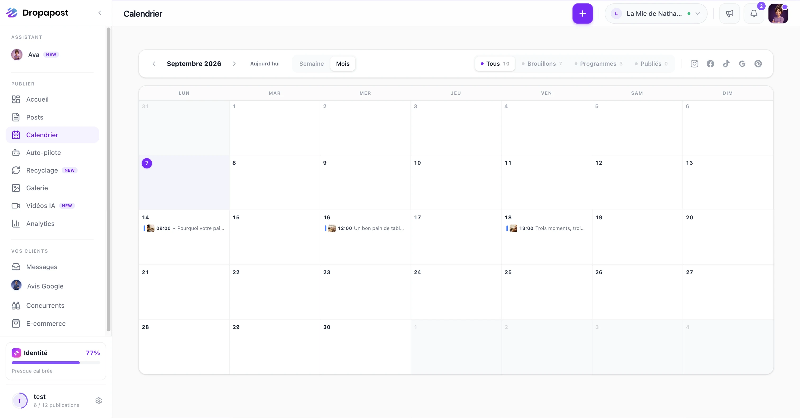800x418 pixels.
Task: Select day 30 in the calendar
Action: [x=365, y=347]
